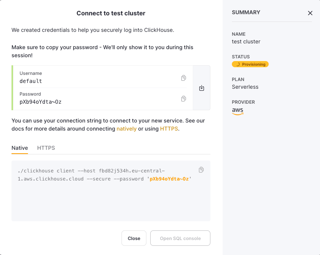
Task: Switch to the Native tab
Action: click(x=20, y=148)
